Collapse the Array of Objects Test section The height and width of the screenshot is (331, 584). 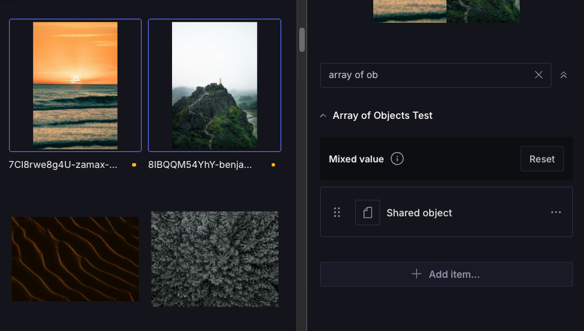click(323, 116)
